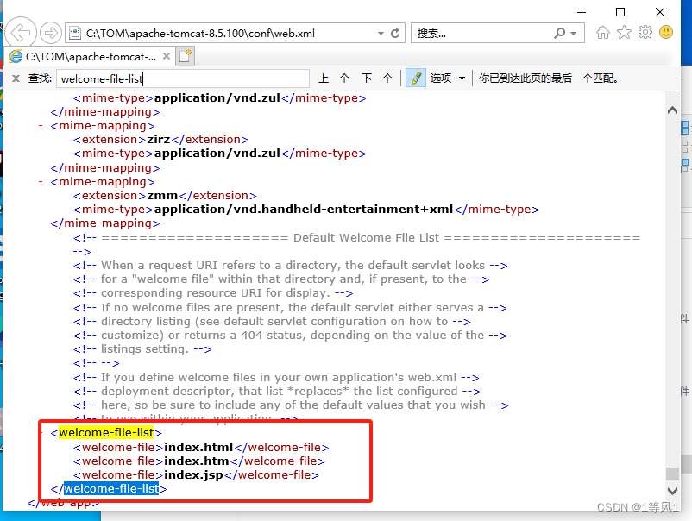Click the search box in the toolbar
The width and height of the screenshot is (692, 521).
point(482,34)
